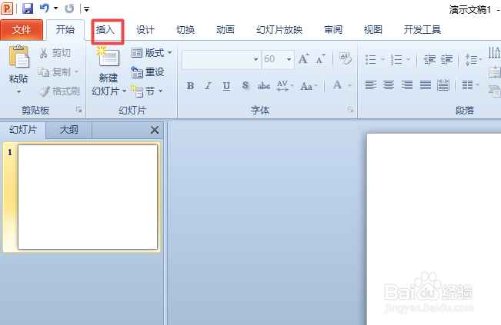The width and height of the screenshot is (501, 325).
Task: Click the 粘贴 (Paste) clipboard icon
Action: pos(18,57)
